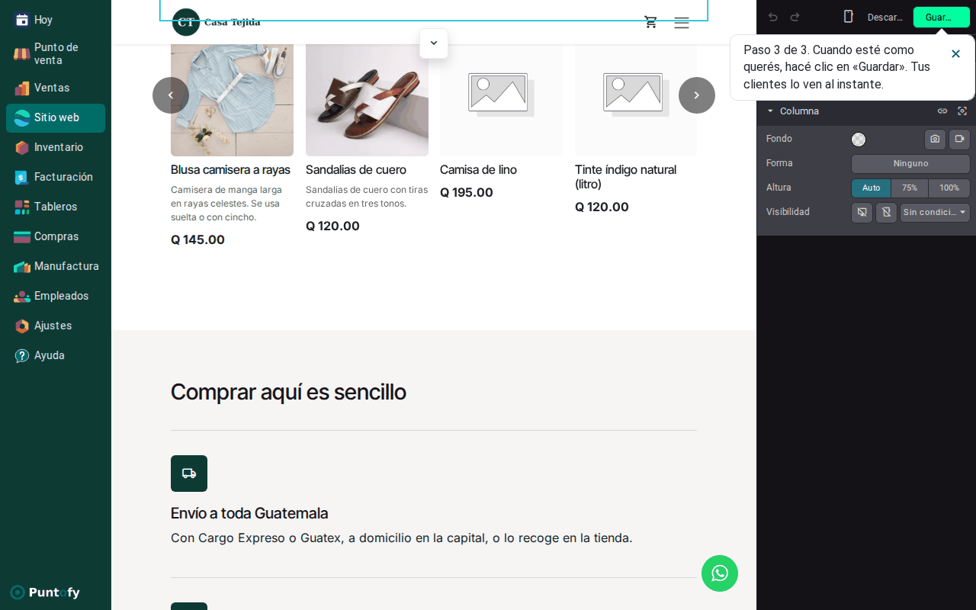The height and width of the screenshot is (610, 976).
Task: Open the shopping cart
Action: pyautogui.click(x=650, y=22)
